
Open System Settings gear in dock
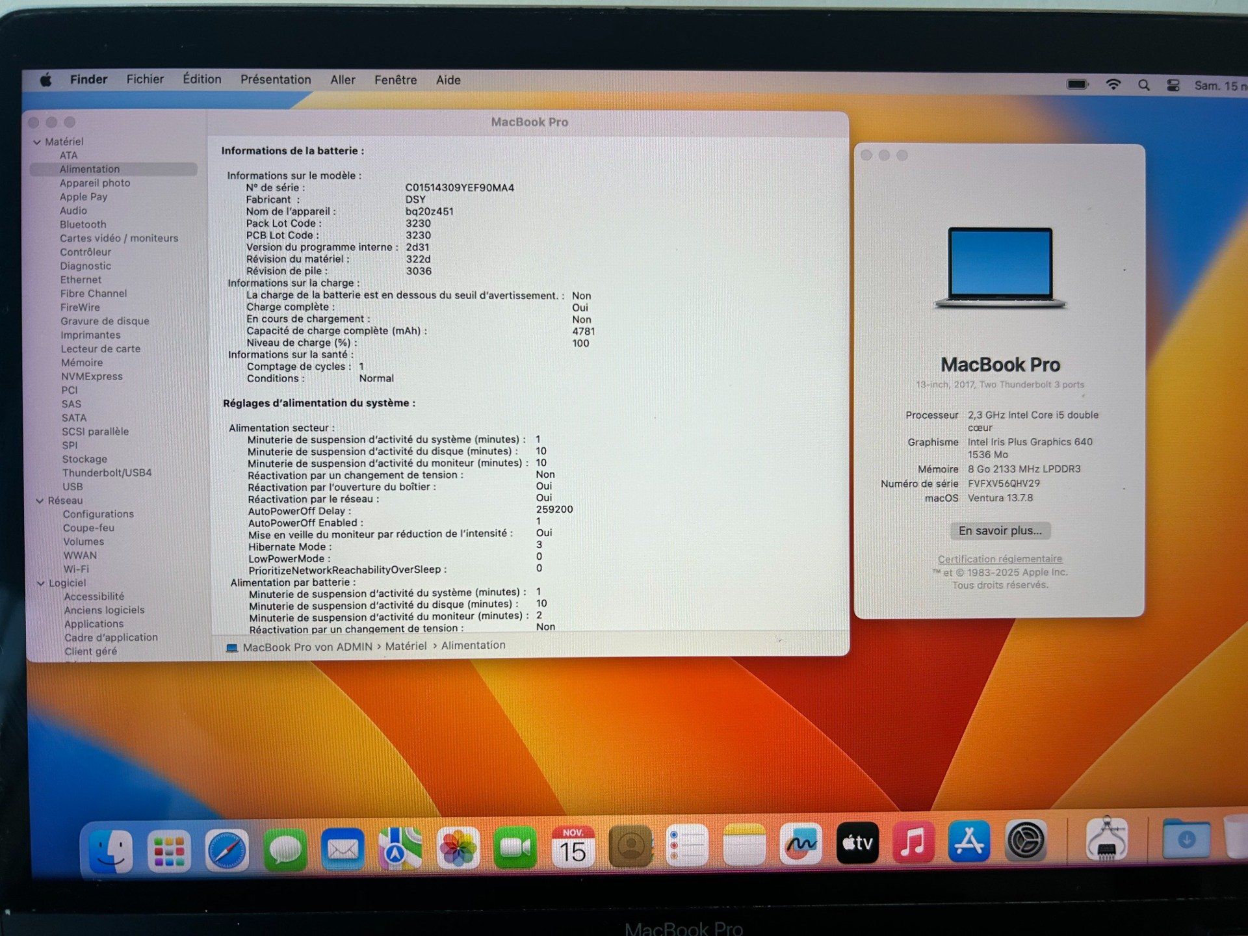[1025, 841]
